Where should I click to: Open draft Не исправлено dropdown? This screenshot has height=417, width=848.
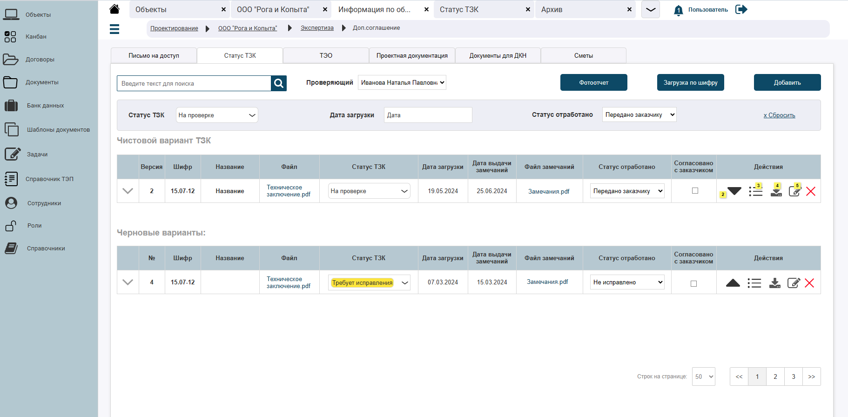coord(627,282)
